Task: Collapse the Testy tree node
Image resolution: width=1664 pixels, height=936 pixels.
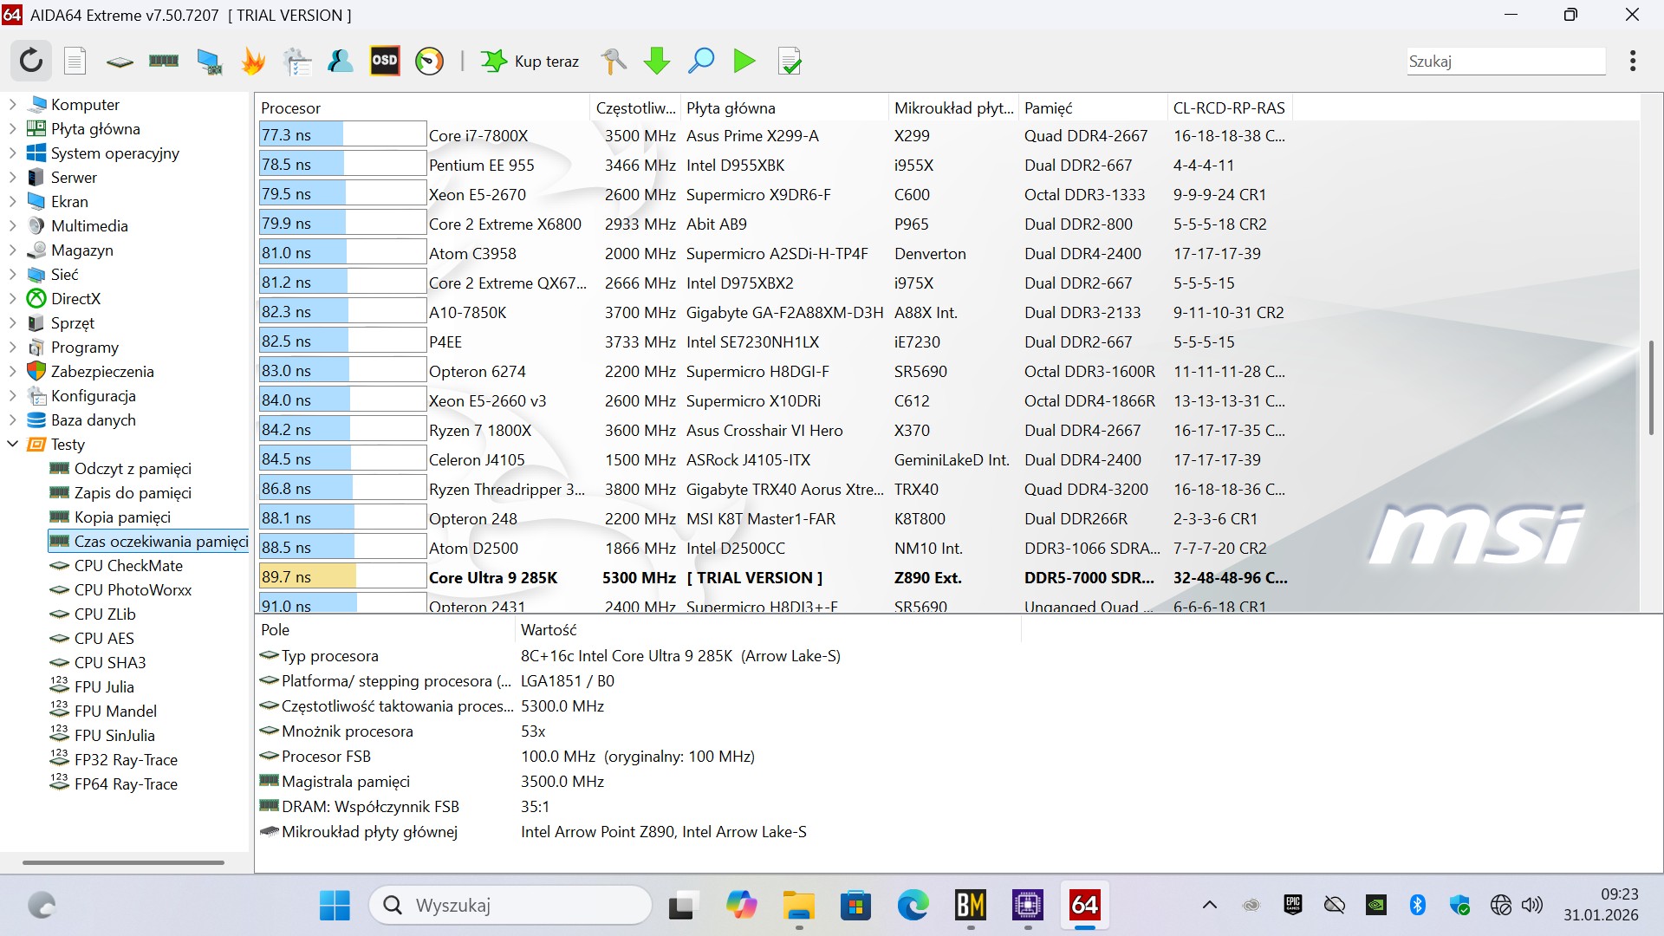Action: (12, 444)
